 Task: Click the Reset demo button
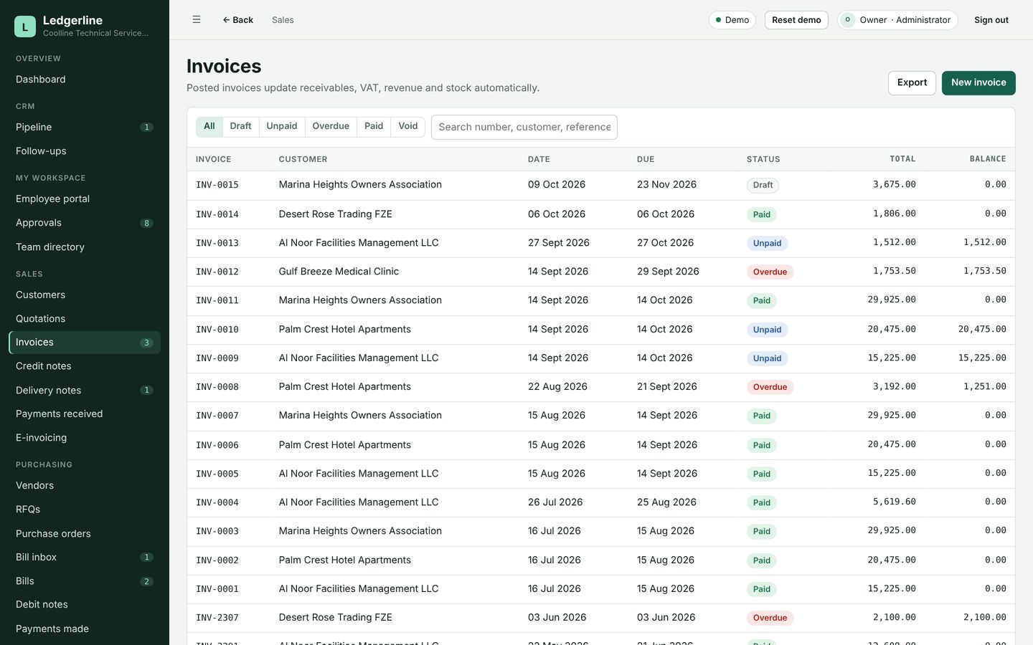pyautogui.click(x=796, y=20)
